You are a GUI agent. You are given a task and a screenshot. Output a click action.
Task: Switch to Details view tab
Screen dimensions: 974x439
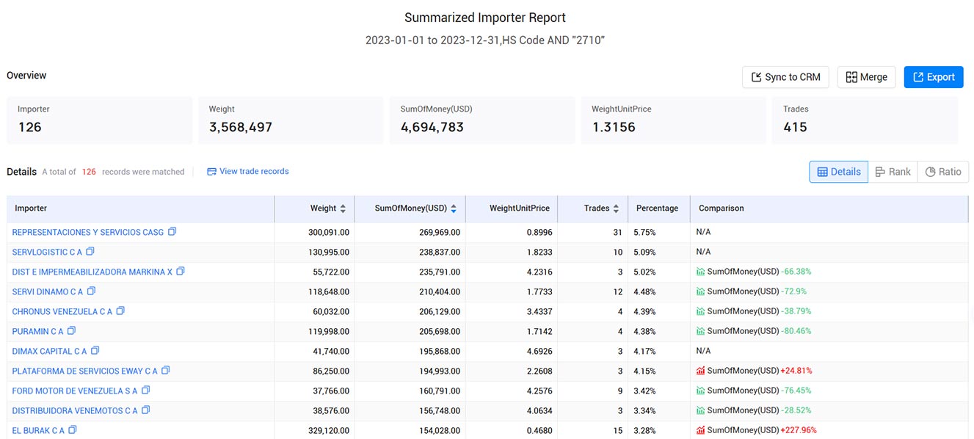838,172
